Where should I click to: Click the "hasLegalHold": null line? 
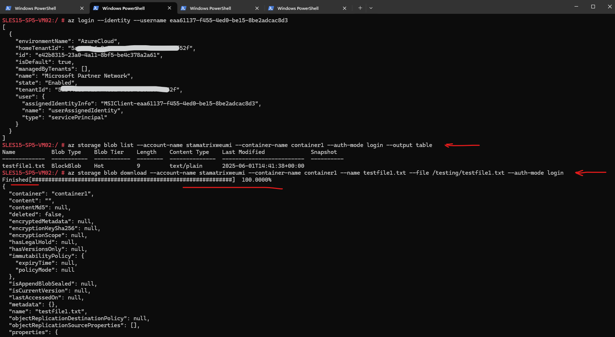pyautogui.click(x=43, y=242)
